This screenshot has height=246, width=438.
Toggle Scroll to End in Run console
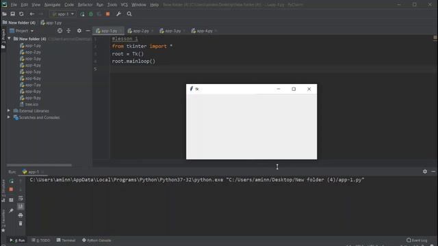pyautogui.click(x=21, y=206)
